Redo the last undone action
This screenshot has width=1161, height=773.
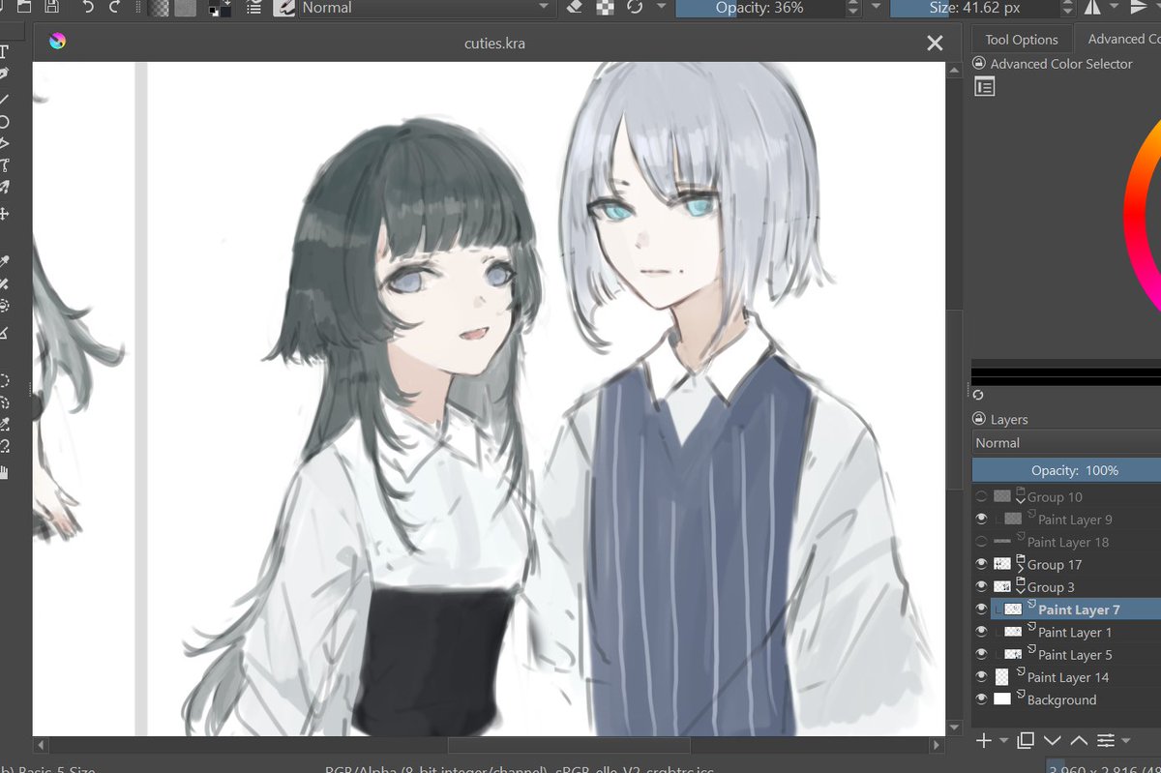[115, 7]
